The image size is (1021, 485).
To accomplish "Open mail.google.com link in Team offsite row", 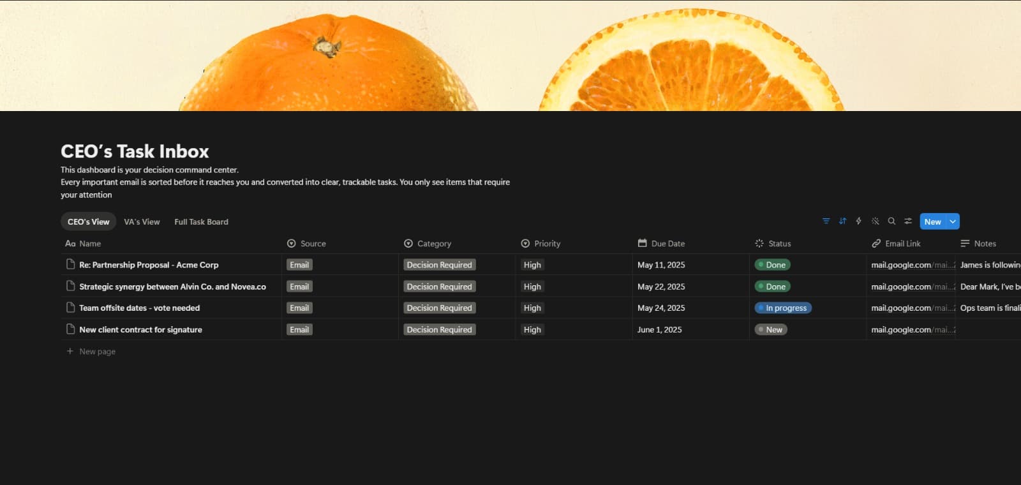I will pos(913,308).
